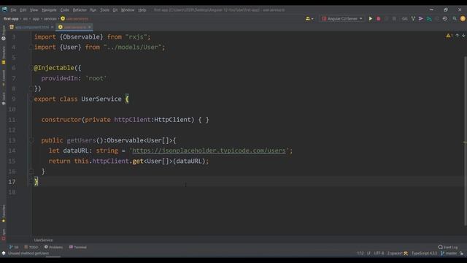Open the Project tool window on left sidebar

pos(4,33)
